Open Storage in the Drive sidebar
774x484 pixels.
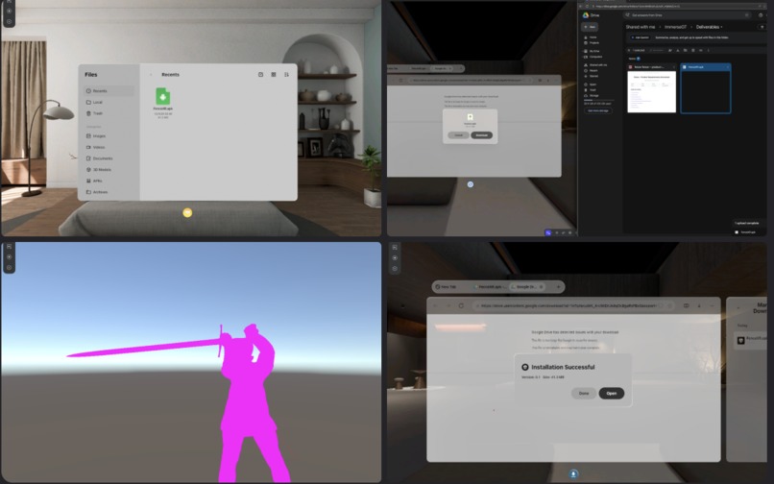pos(593,95)
